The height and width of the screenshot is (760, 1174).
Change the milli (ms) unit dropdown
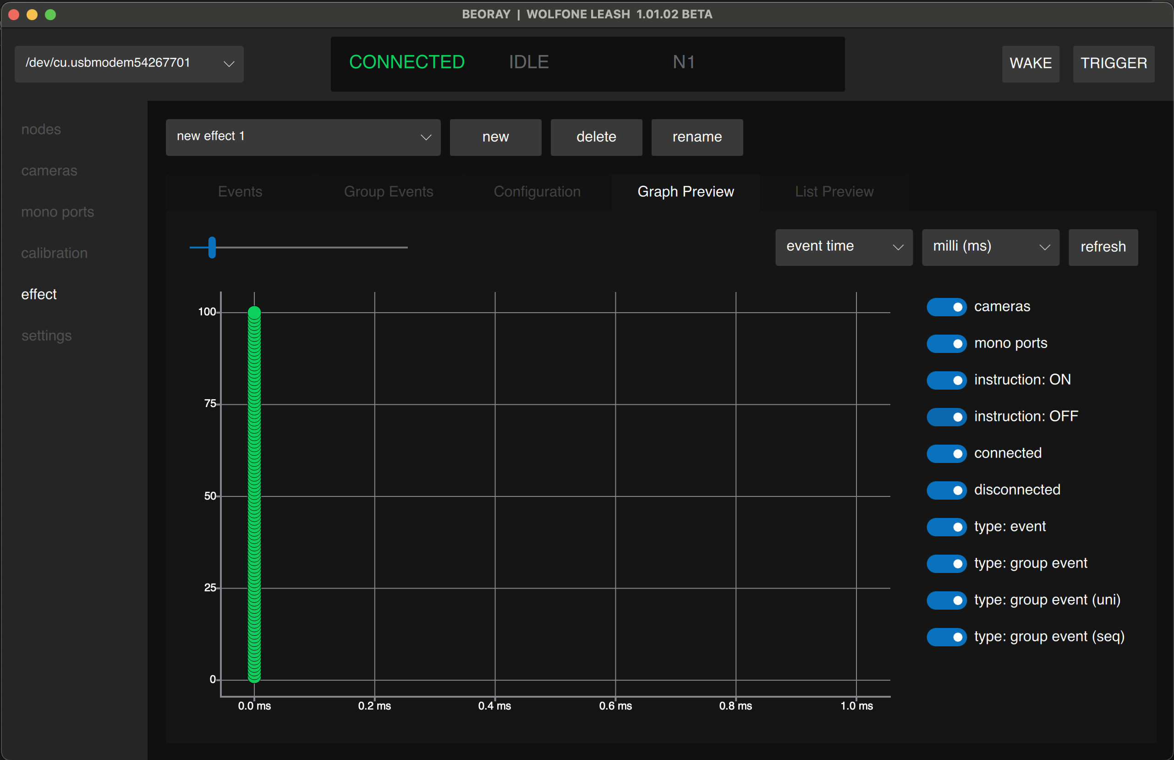coord(989,247)
